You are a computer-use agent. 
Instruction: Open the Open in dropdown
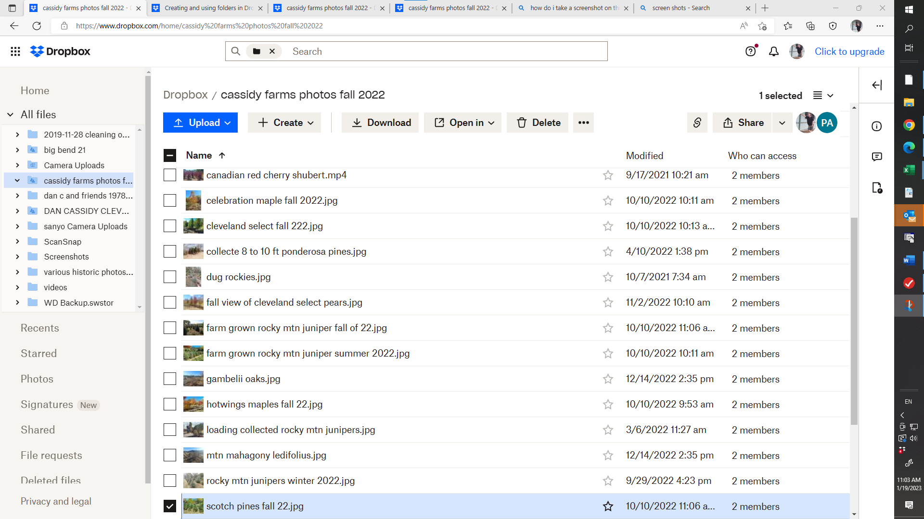click(462, 123)
